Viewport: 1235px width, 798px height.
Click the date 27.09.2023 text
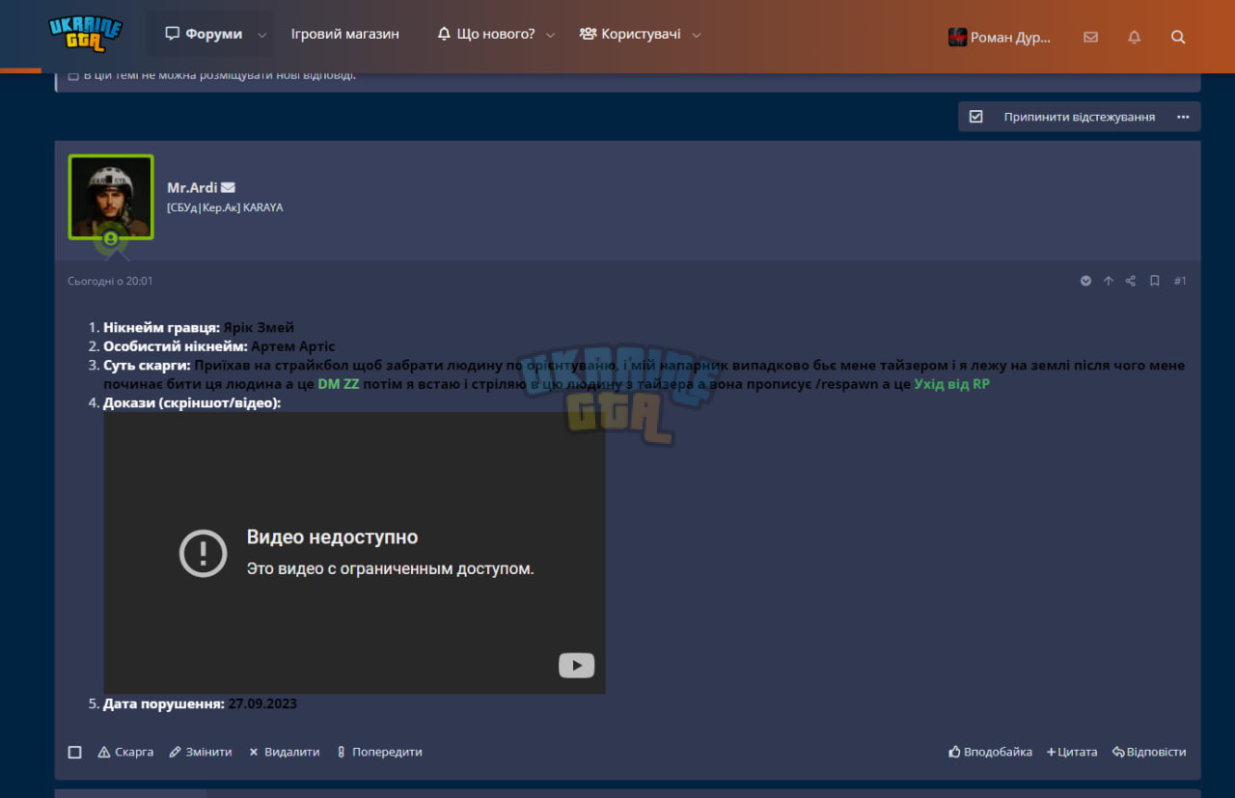[262, 703]
